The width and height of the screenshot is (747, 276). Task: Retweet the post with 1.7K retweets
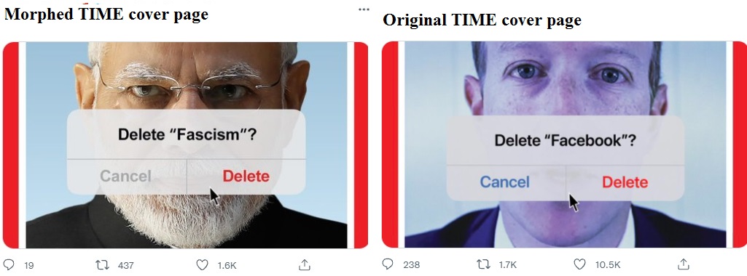point(482,264)
